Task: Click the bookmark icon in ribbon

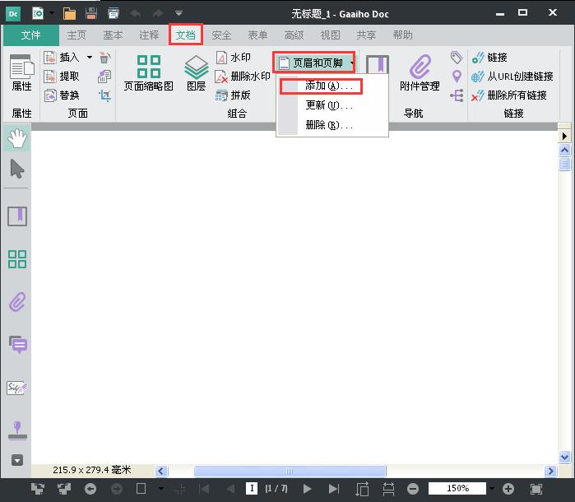Action: point(378,64)
